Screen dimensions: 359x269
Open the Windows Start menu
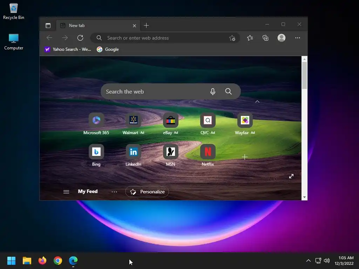[11, 261]
